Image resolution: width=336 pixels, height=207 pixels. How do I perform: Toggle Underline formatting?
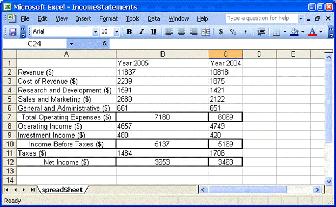[x=153, y=32]
